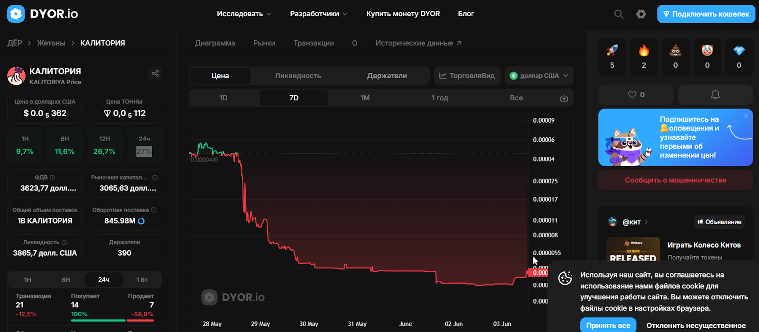Image resolution: width=759 pixels, height=332 pixels.
Task: Click the liquidity info icon
Action: click(x=64, y=242)
